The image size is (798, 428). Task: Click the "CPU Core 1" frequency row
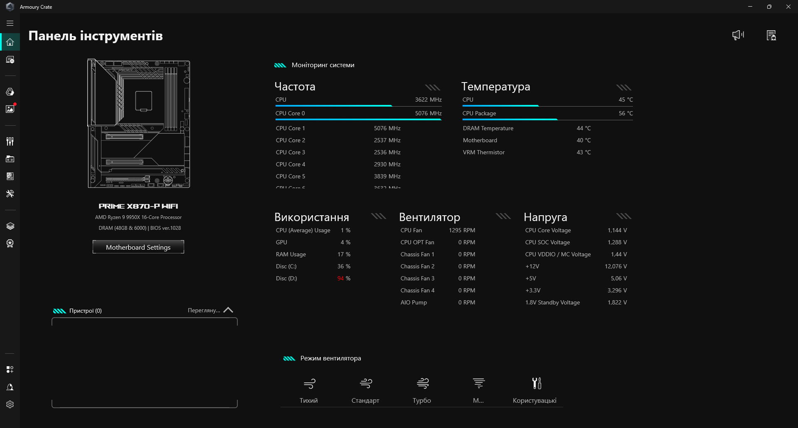[338, 128]
